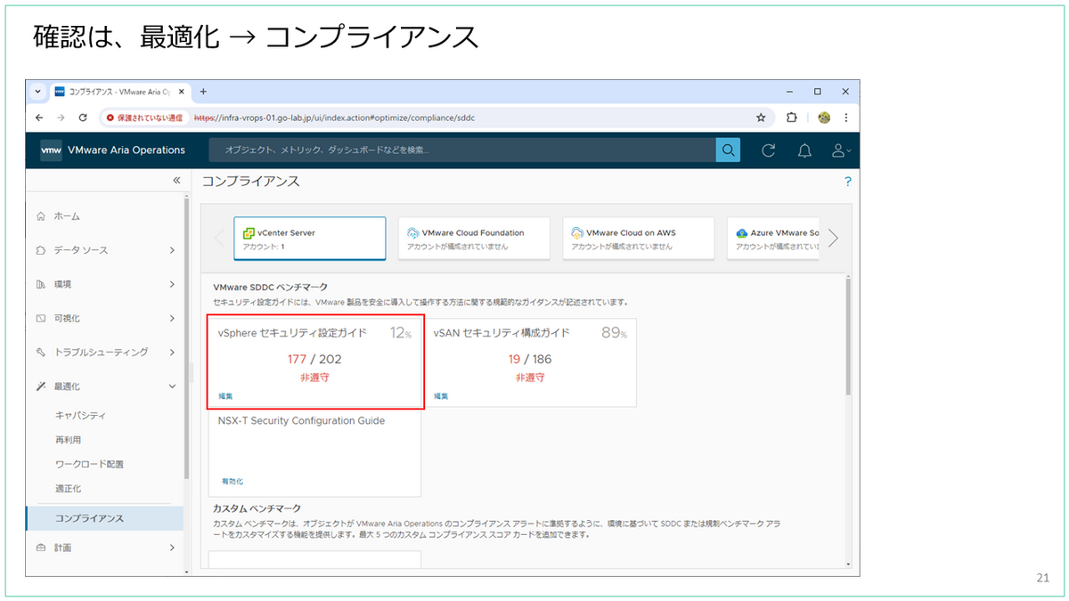1069x601 pixels.
Task: Open the vSAN セキュリティ構成ガイド scorecard
Action: click(x=530, y=361)
